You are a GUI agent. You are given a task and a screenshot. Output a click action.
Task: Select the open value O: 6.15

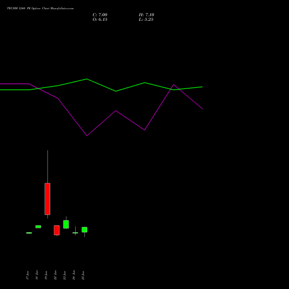coord(100,20)
